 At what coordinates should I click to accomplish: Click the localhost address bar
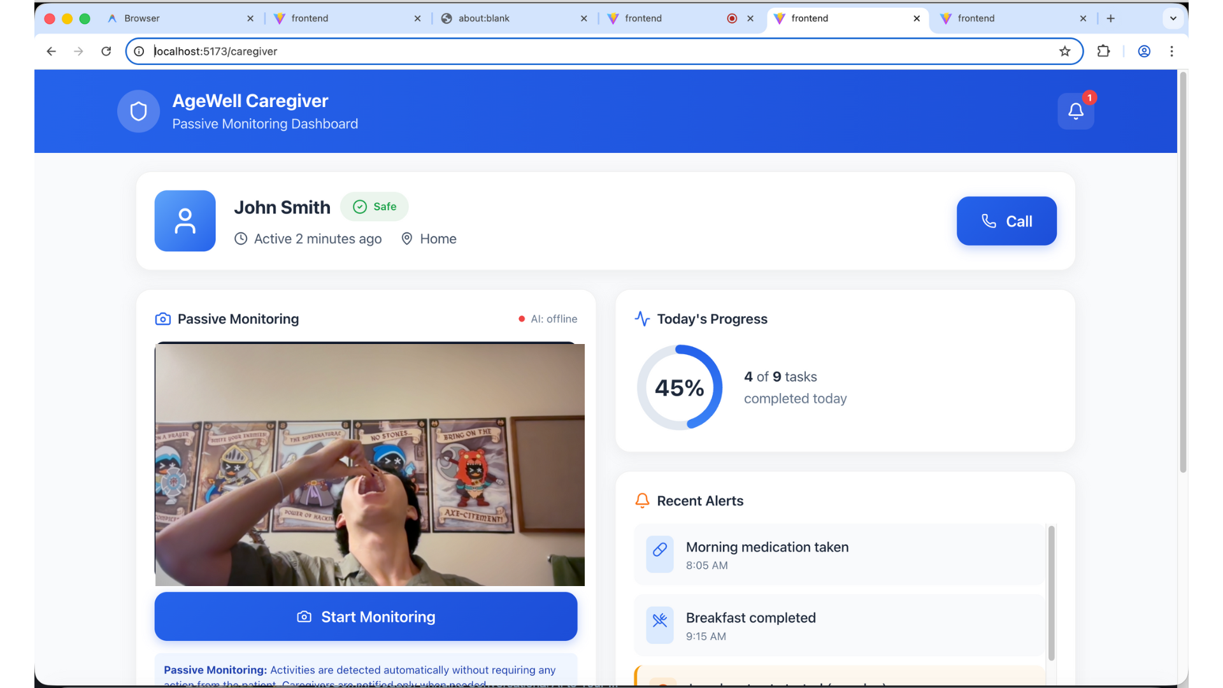tap(573, 52)
